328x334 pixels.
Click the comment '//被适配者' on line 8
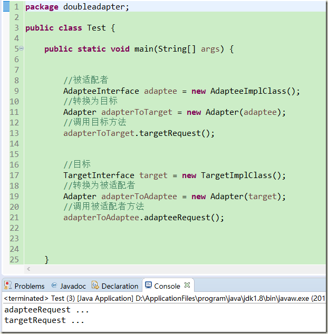86,80
